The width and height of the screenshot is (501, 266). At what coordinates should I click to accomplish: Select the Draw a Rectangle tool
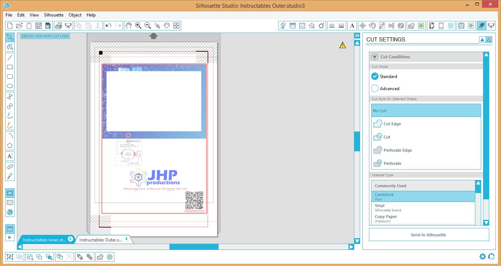pos(10,67)
